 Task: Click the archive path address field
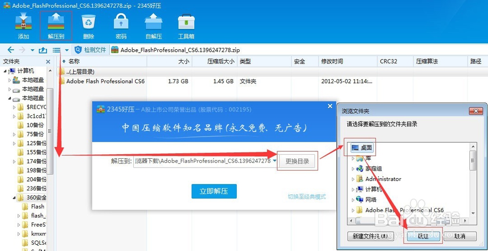[x=299, y=50]
